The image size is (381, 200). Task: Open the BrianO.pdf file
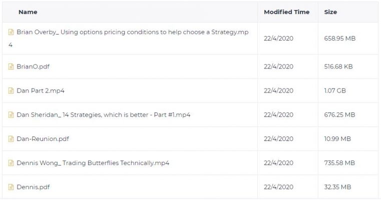tap(33, 66)
